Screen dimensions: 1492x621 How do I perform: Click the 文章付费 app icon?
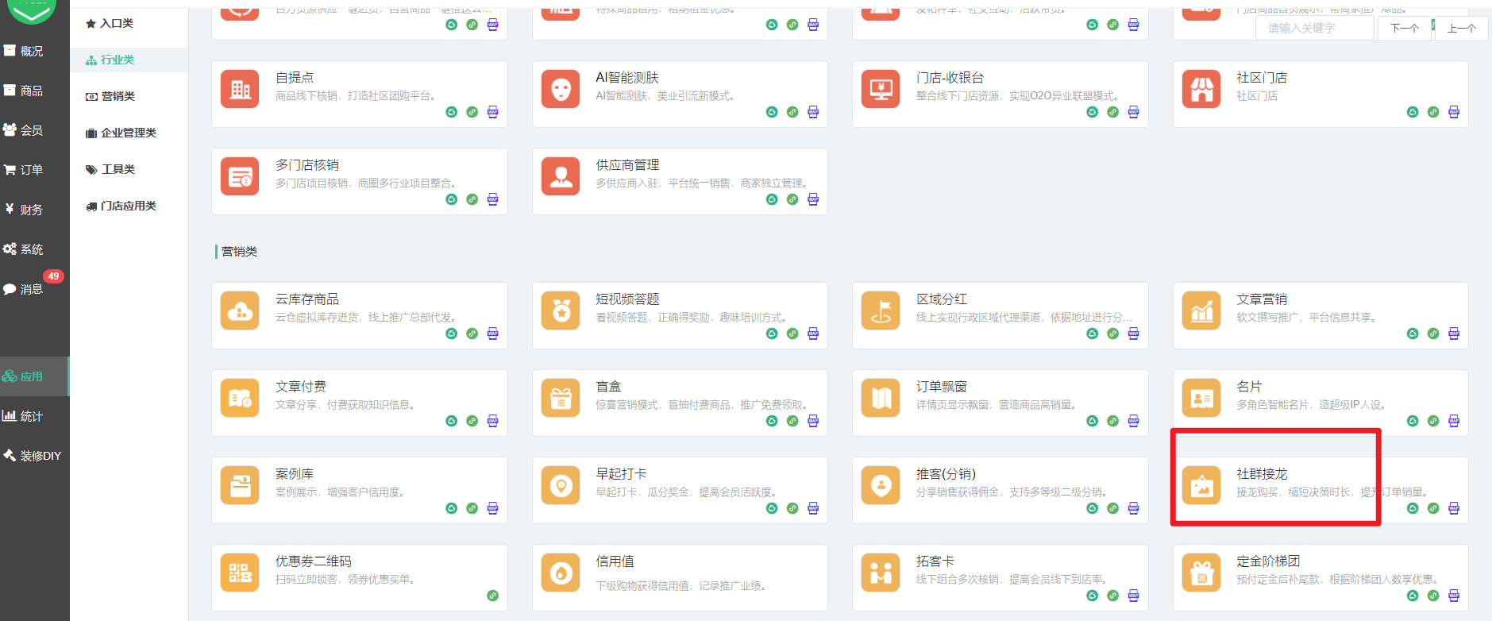[240, 398]
